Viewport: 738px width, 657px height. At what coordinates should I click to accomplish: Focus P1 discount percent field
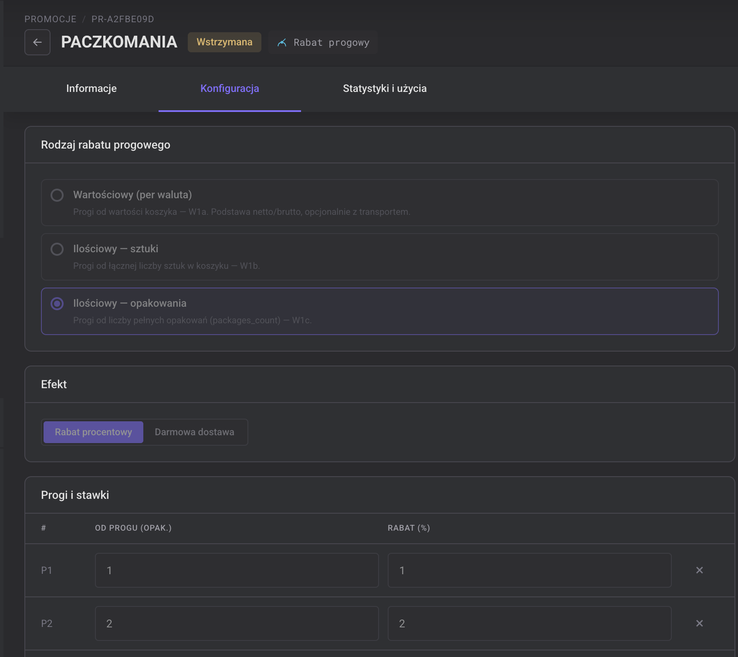click(x=529, y=570)
